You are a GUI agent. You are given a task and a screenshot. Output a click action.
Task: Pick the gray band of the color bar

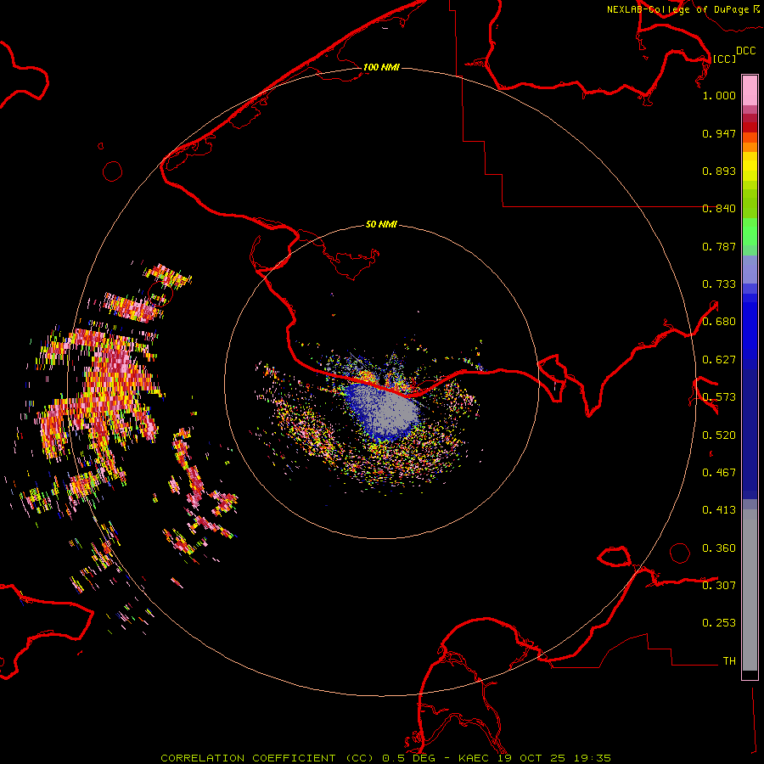tap(750, 590)
